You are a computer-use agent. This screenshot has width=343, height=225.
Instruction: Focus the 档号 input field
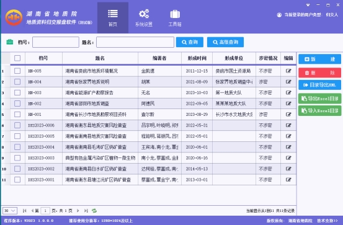point(56,42)
